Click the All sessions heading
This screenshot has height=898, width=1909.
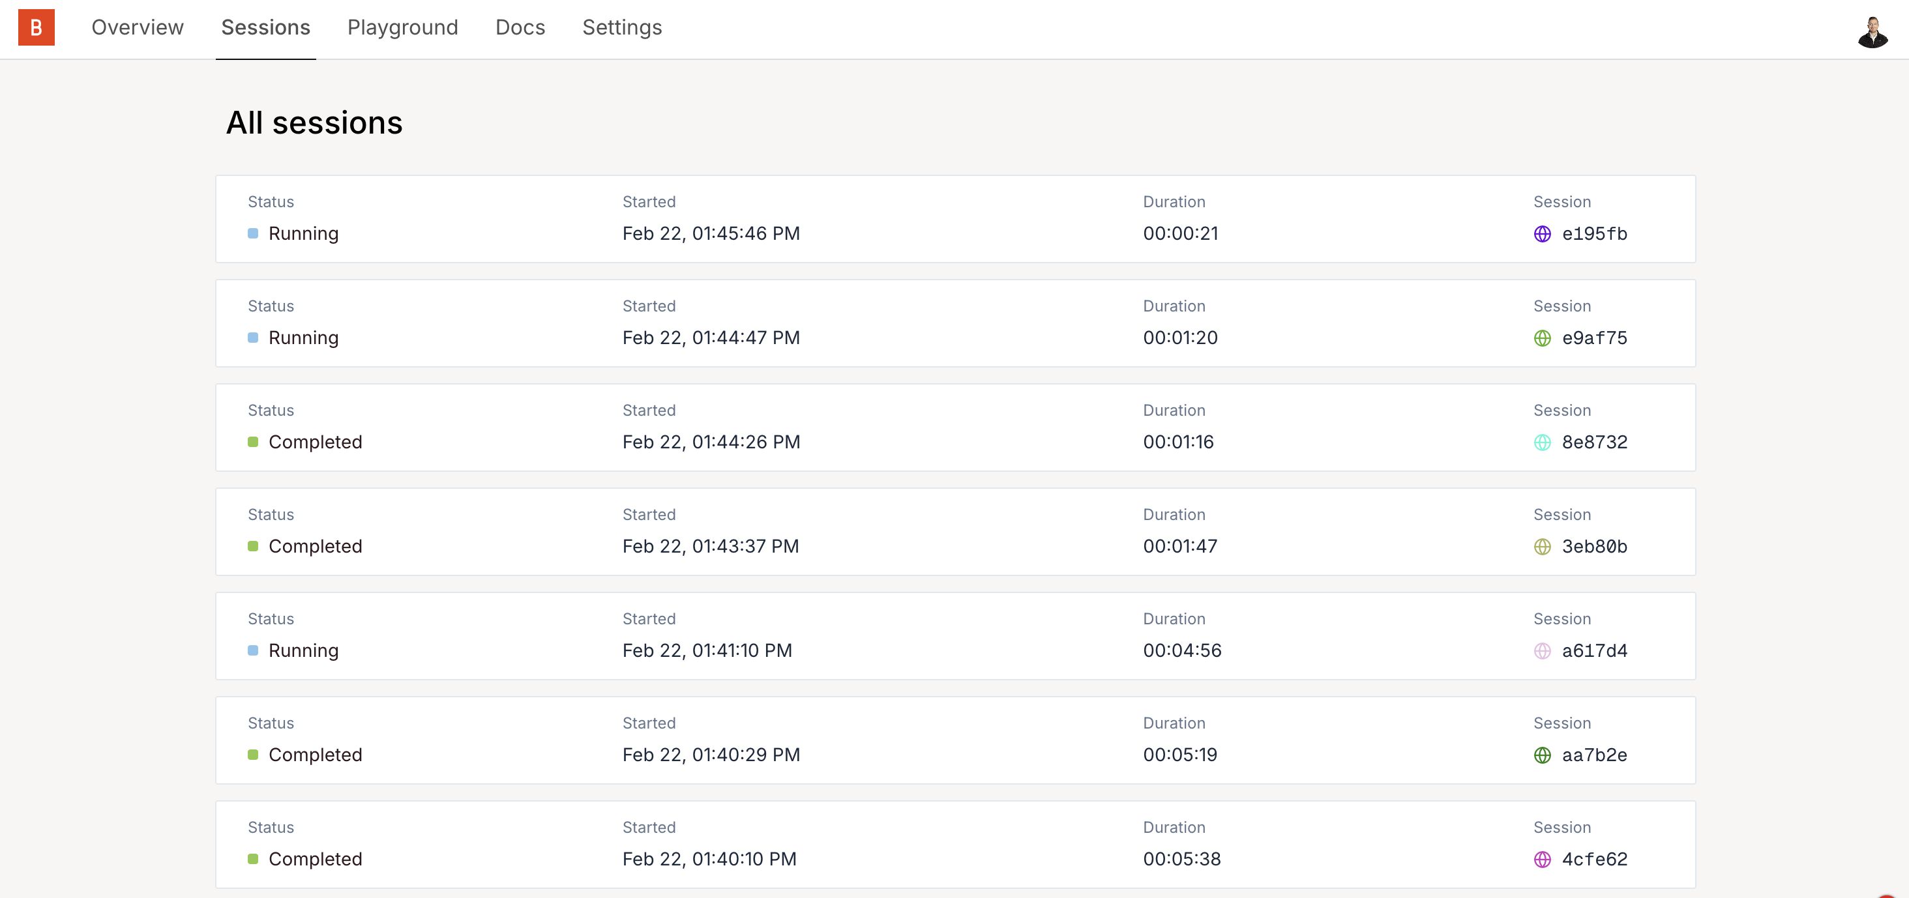314,123
